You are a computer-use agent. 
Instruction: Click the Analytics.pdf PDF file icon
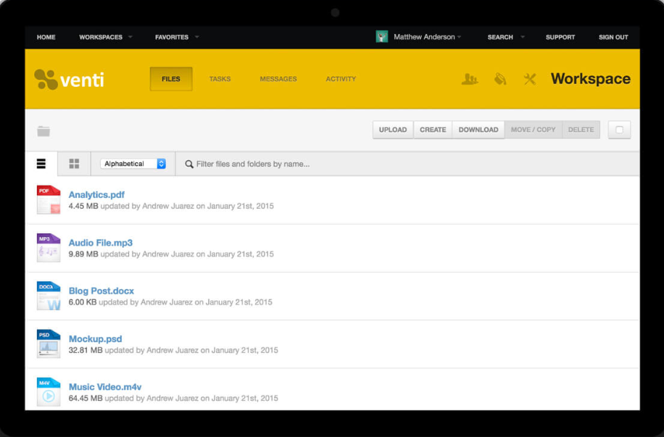49,199
